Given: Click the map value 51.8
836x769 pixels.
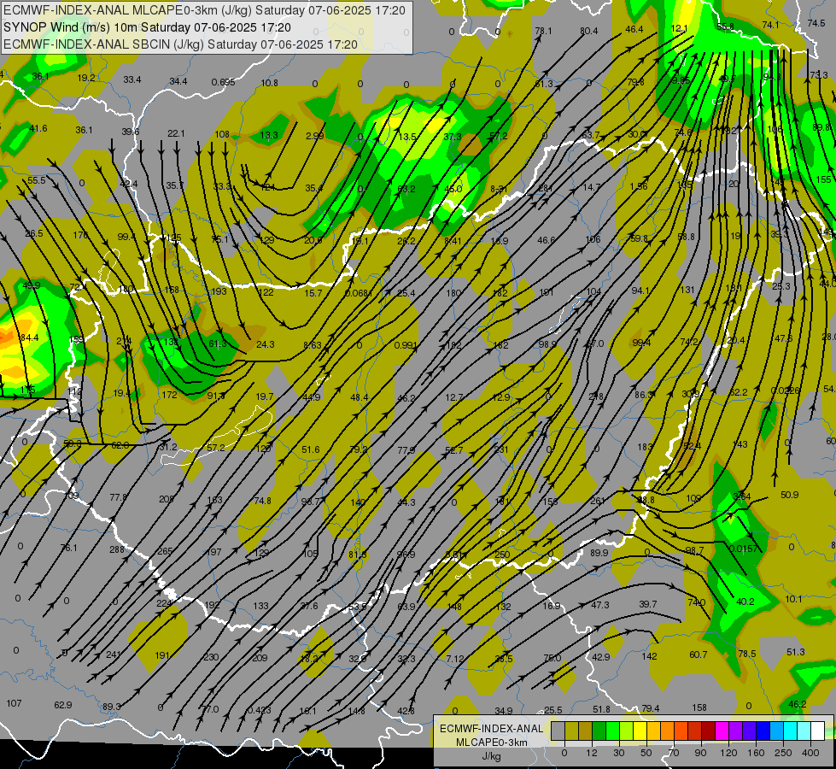Looking at the screenshot, I should [x=601, y=709].
